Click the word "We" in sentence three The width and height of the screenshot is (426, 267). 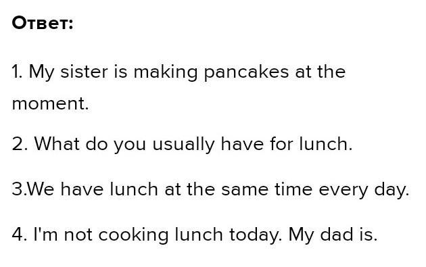tap(41, 189)
